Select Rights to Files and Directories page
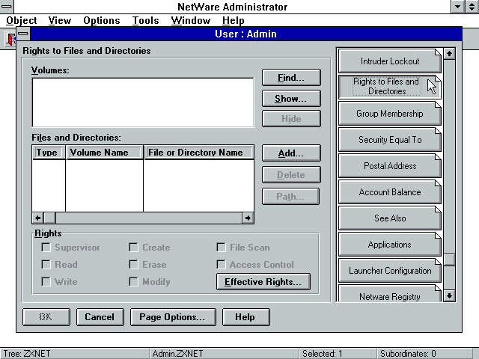The height and width of the screenshot is (359, 479). coord(390,87)
